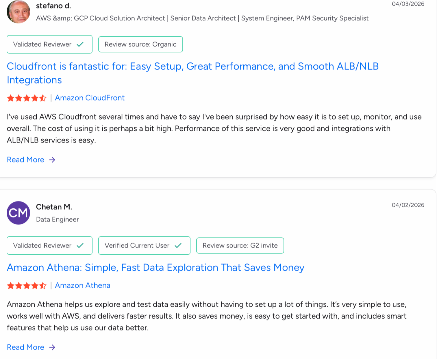437x359 pixels.
Task: Expand the Athena review with Read More
Action: pos(25,347)
